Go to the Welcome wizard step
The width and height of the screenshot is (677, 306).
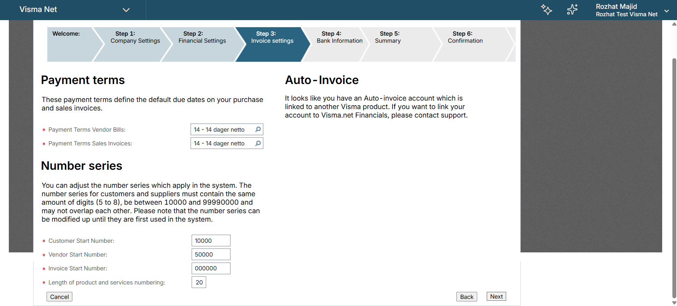[x=71, y=44]
